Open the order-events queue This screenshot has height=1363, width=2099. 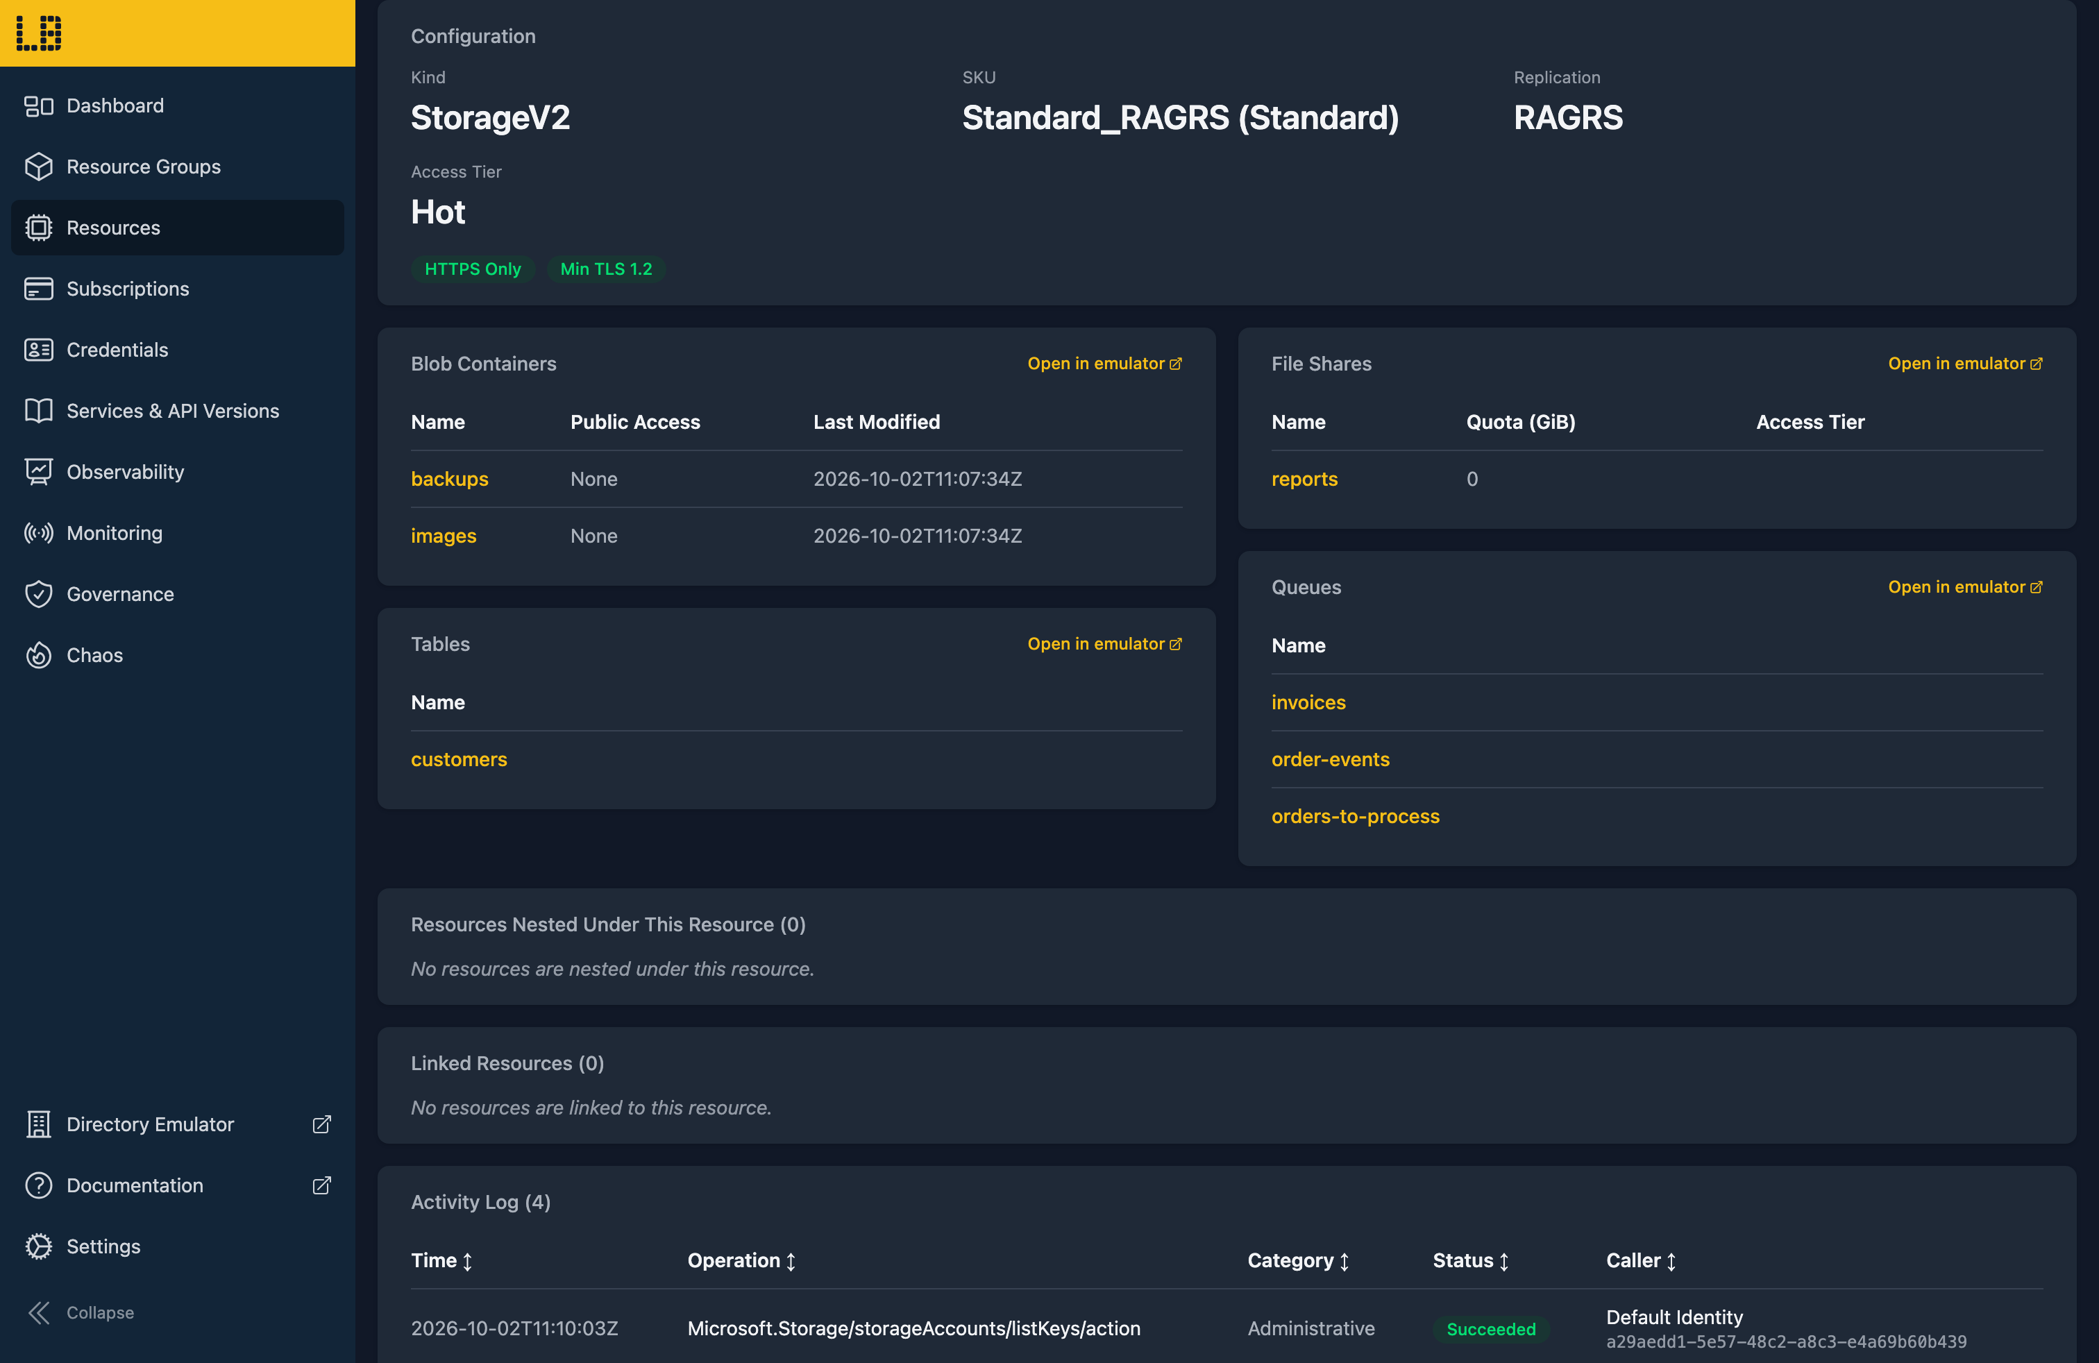point(1330,759)
